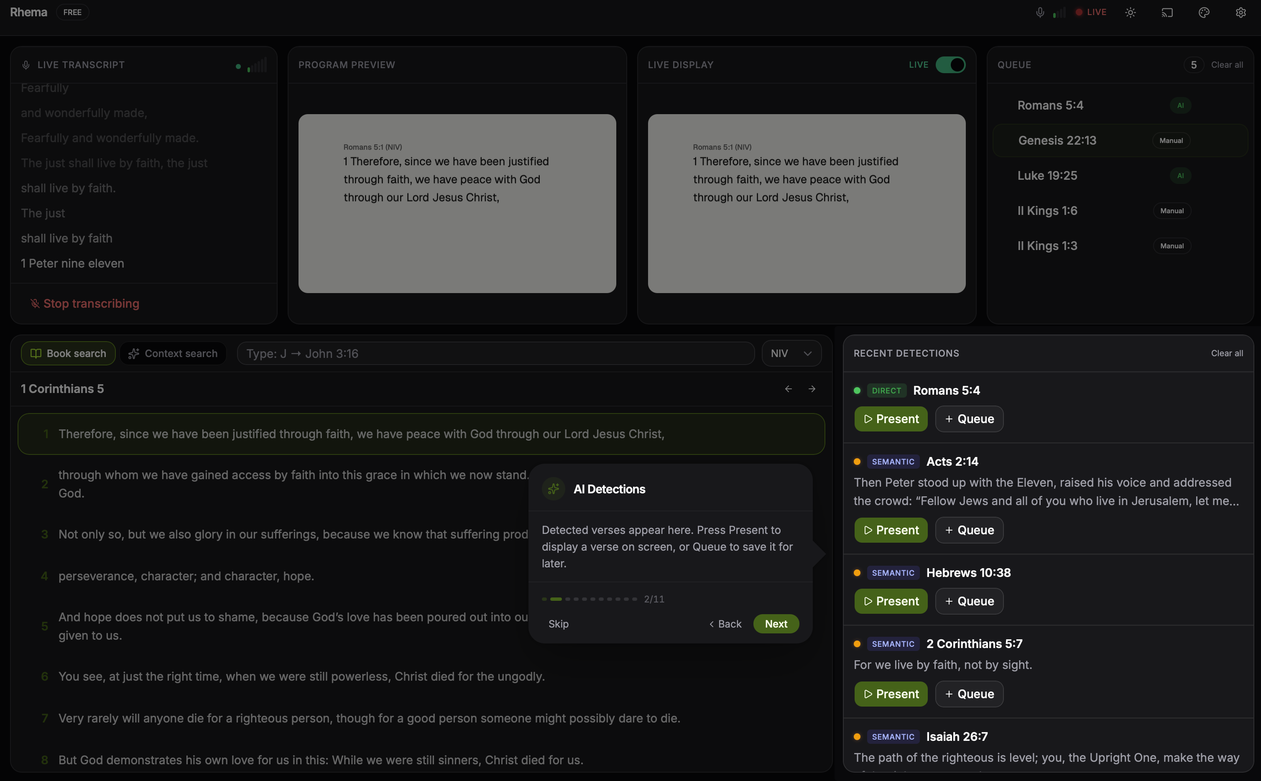Screen dimensions: 1261x781
Task: Switch to Book search tab
Action: (x=68, y=353)
